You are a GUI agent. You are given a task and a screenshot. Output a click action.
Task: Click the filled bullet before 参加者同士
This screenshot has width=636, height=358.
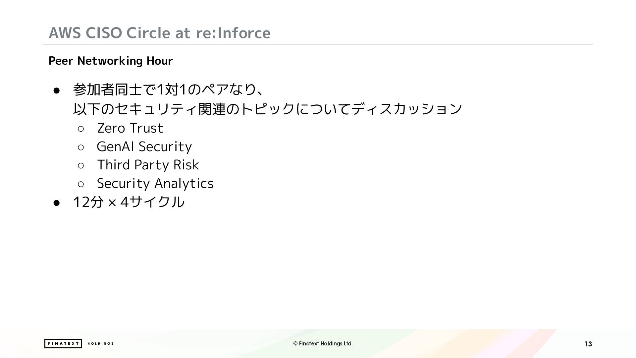point(56,90)
